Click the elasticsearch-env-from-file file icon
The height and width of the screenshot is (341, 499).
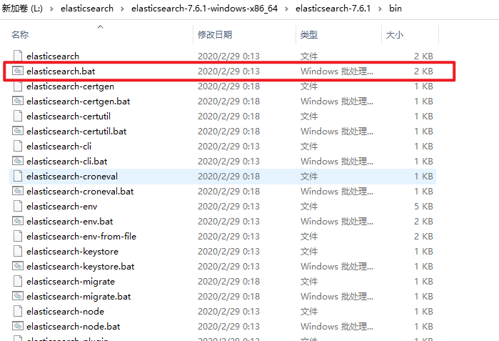coord(18,236)
